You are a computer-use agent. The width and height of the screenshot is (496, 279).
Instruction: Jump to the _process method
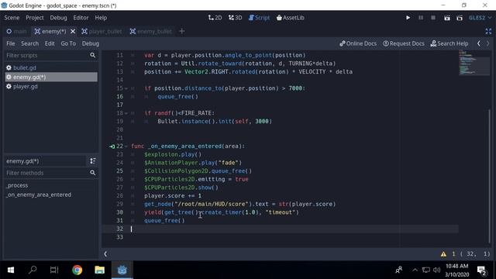(x=17, y=185)
